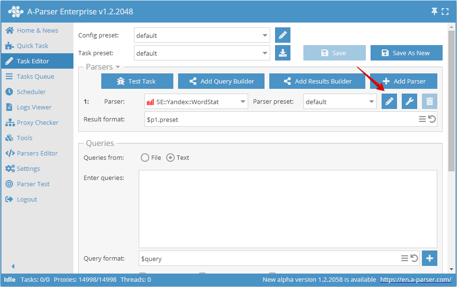Image resolution: width=457 pixels, height=287 pixels.
Task: Delete the first parser with trash icon
Action: coord(429,101)
